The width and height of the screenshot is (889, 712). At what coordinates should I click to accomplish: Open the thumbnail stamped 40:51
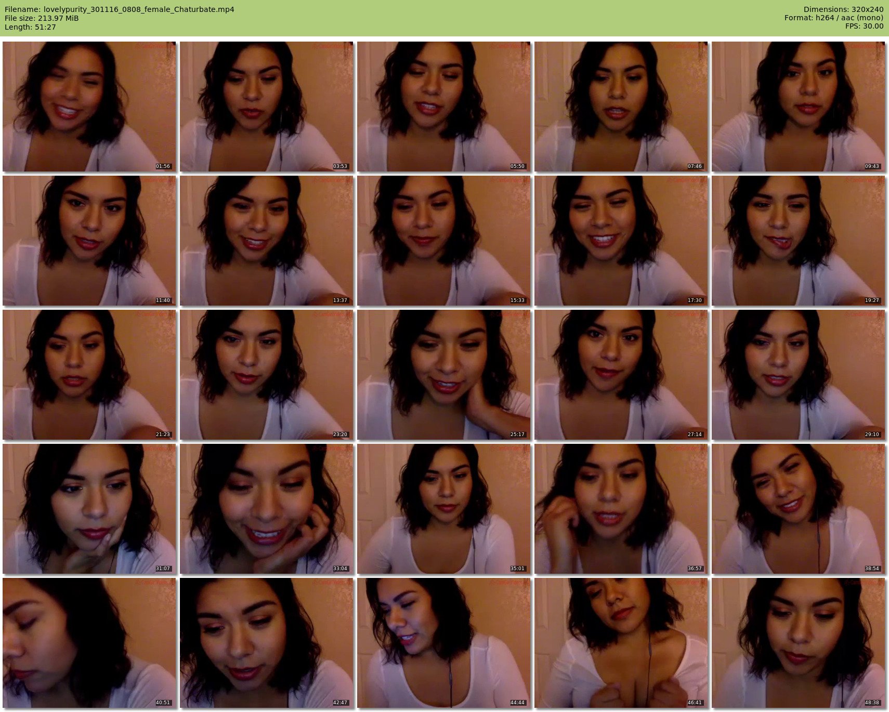point(89,643)
